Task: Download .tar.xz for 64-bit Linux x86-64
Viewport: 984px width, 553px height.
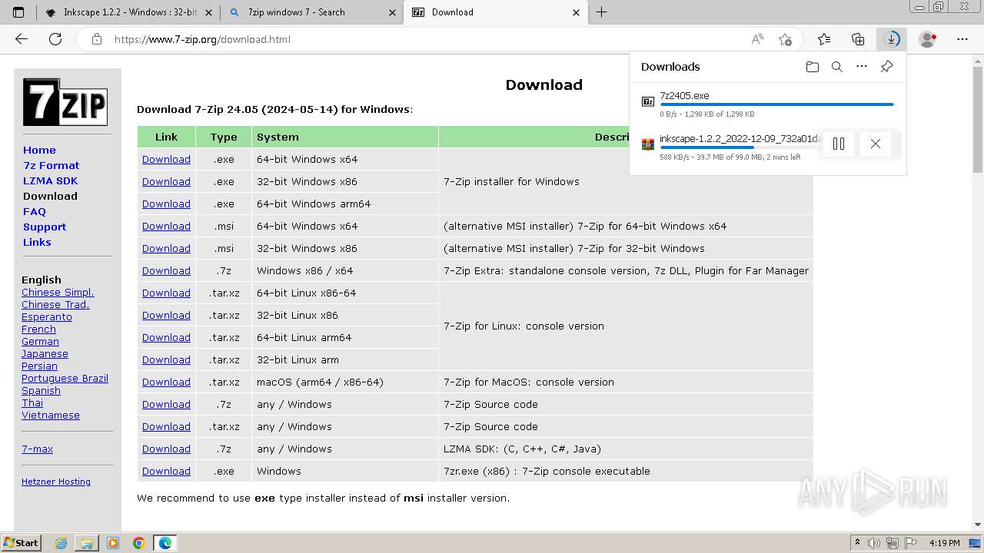Action: [166, 293]
